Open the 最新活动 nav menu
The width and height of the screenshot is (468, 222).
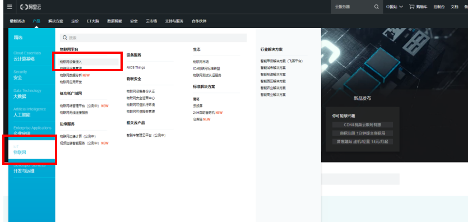[17, 21]
